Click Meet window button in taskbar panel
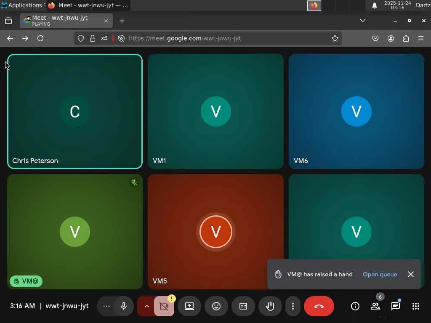431x323 pixels. 88,5
